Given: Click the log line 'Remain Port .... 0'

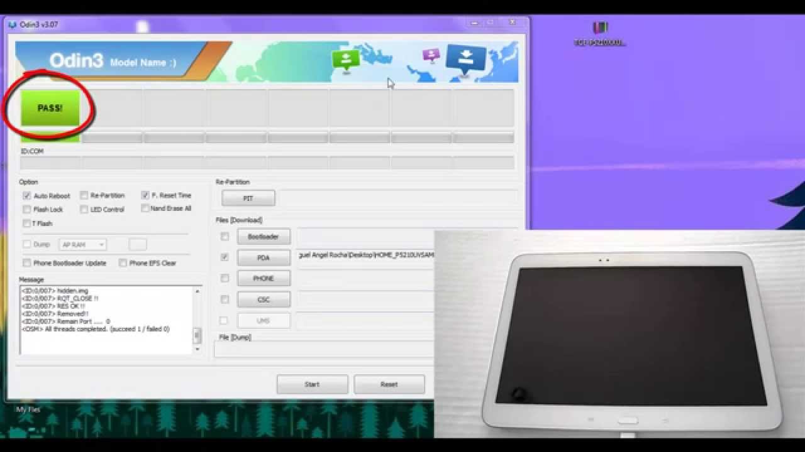Looking at the screenshot, I should pos(66,321).
